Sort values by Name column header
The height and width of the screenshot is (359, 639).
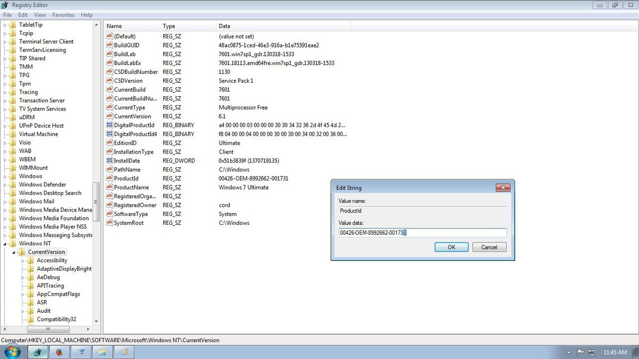[x=132, y=26]
